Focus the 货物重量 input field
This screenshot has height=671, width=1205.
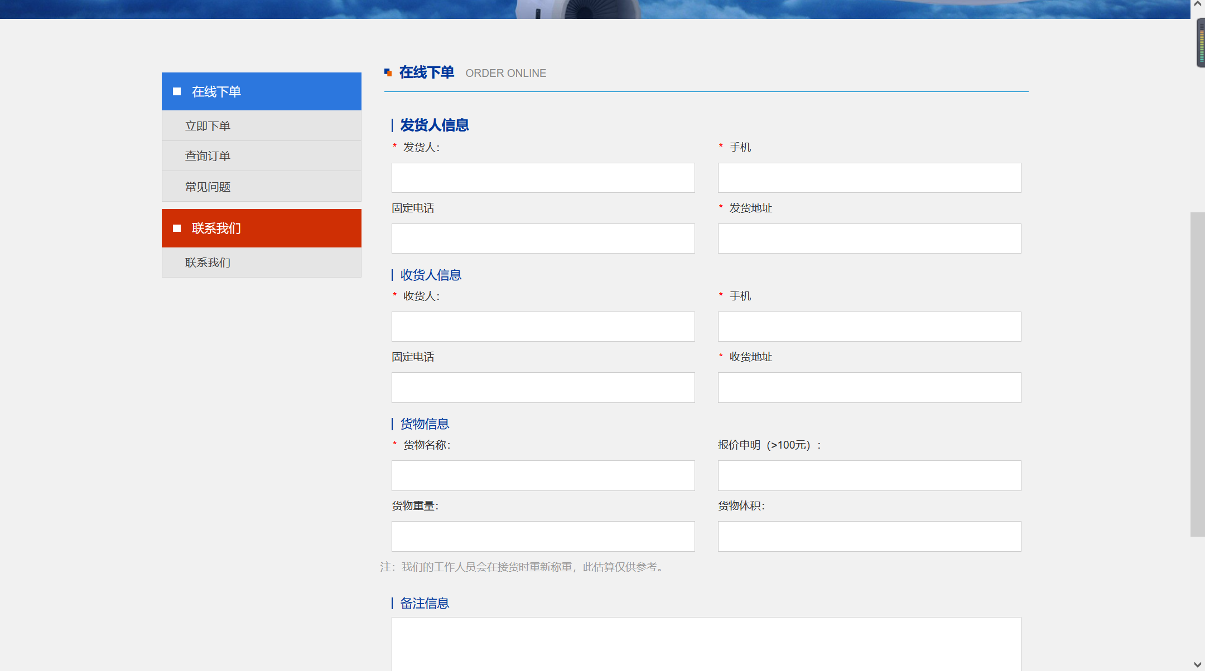(x=543, y=536)
